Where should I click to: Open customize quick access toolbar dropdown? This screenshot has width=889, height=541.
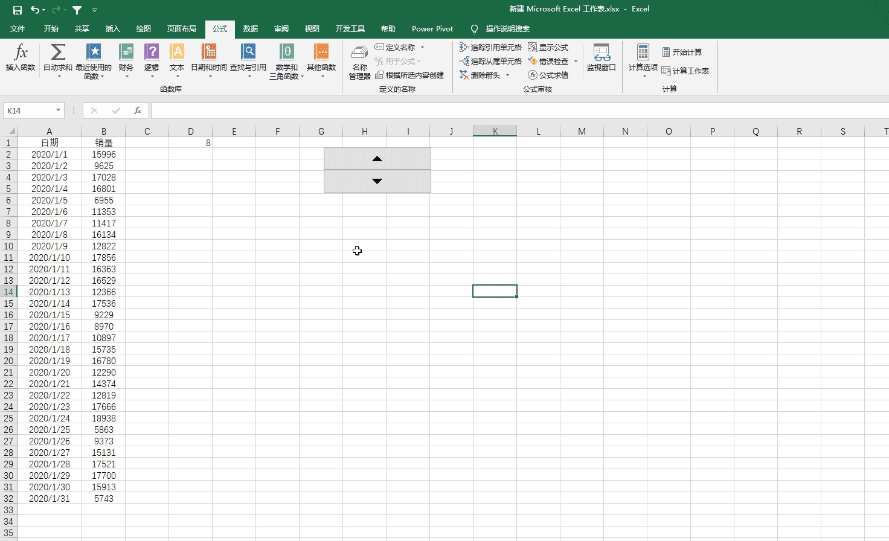(95, 10)
